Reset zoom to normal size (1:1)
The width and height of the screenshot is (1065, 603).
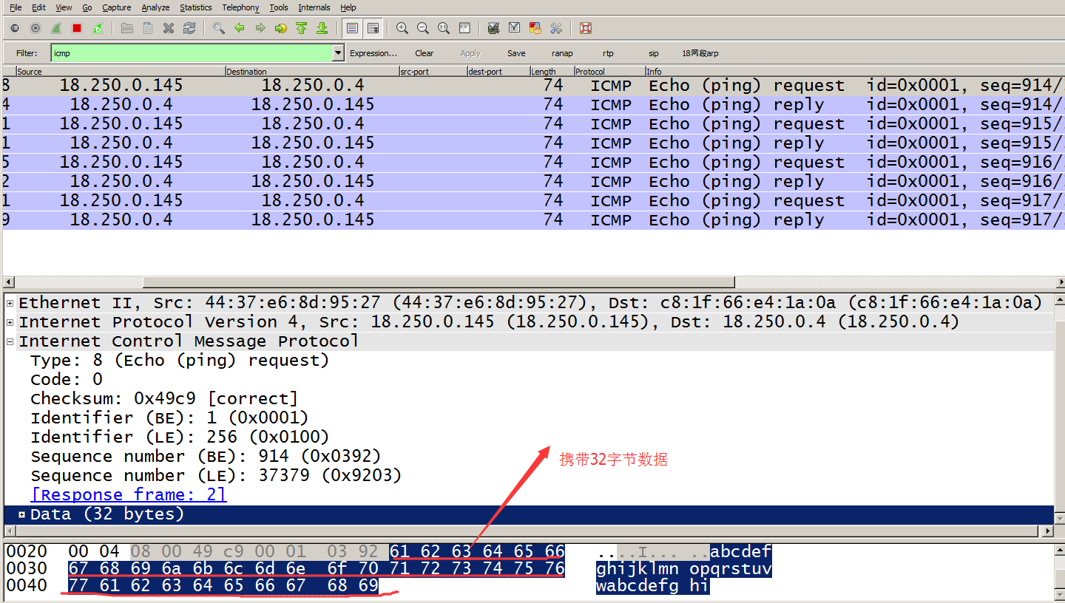pos(444,28)
